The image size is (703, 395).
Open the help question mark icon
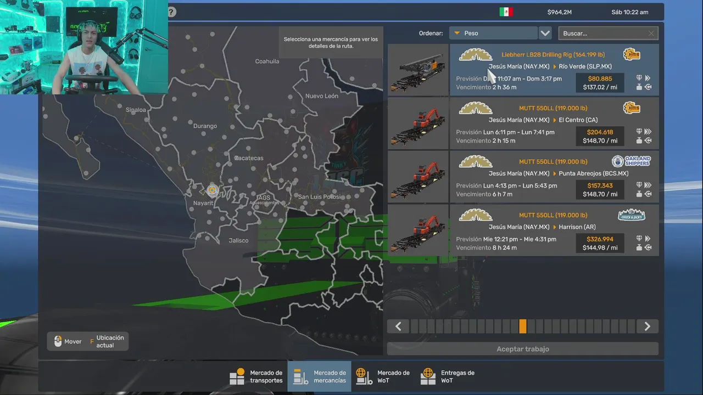coord(171,12)
